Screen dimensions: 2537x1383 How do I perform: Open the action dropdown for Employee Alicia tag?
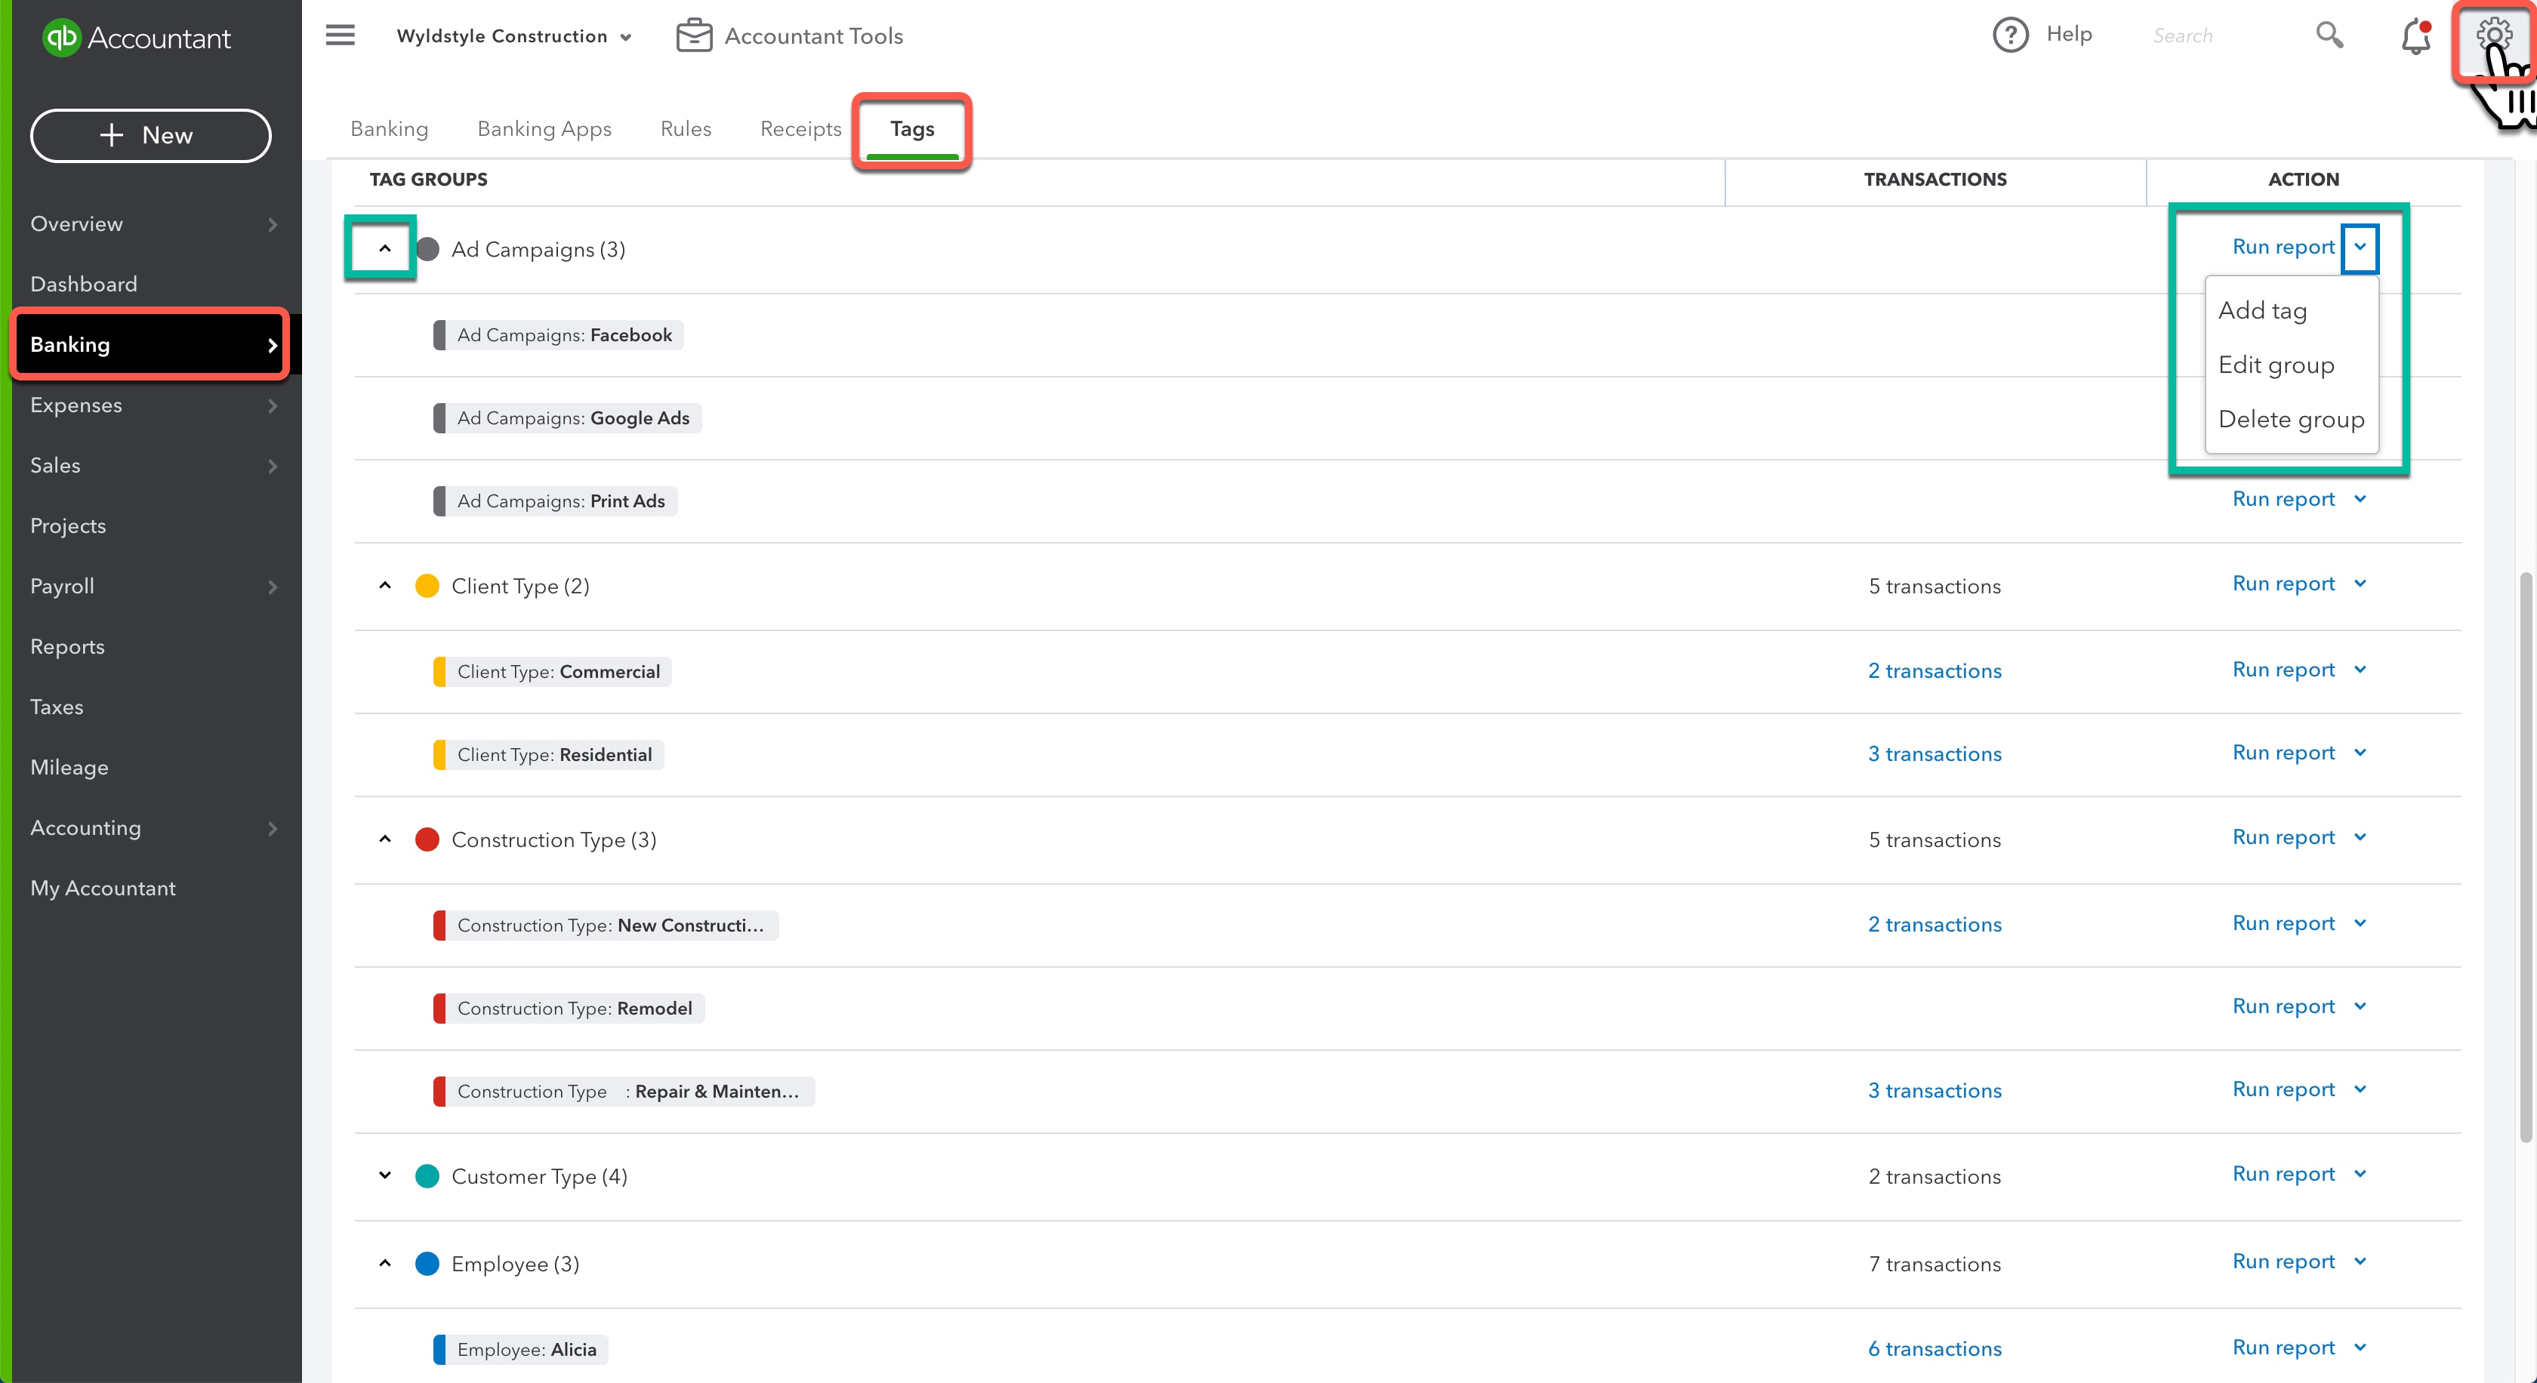pyautogui.click(x=2361, y=1348)
